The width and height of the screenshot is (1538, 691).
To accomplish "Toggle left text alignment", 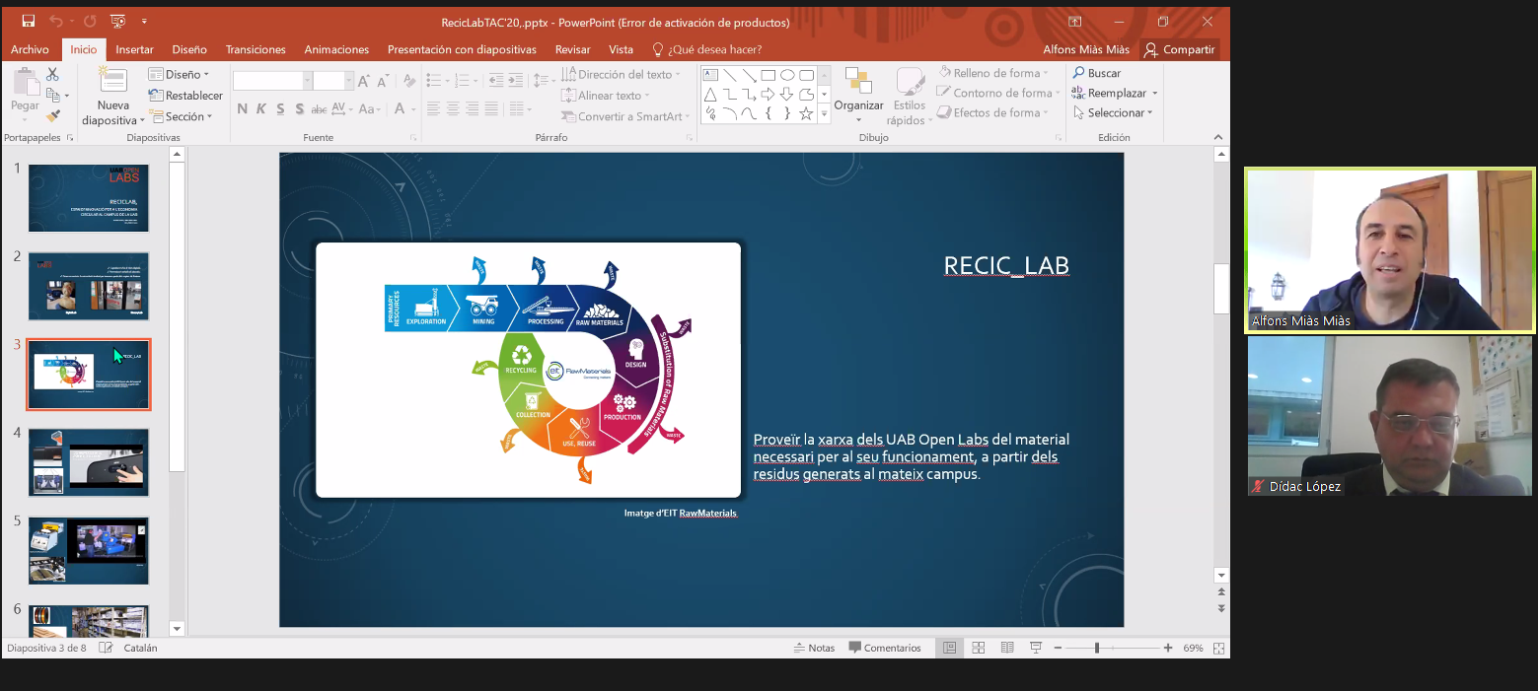I will [x=433, y=109].
